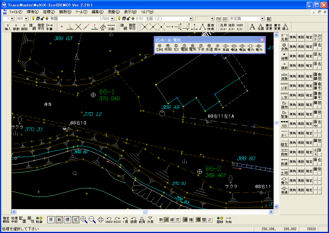Click the 植生 vegetation feature icon
This screenshot has height=233, width=329.
(x=284, y=142)
